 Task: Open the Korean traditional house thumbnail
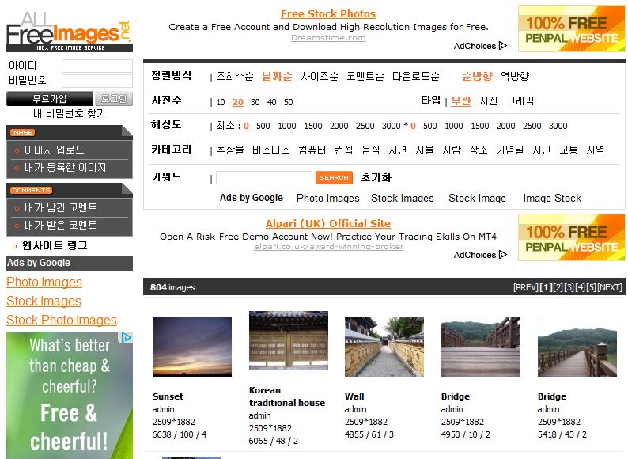(288, 340)
